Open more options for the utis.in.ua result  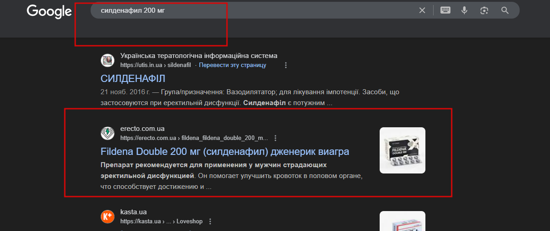point(286,65)
